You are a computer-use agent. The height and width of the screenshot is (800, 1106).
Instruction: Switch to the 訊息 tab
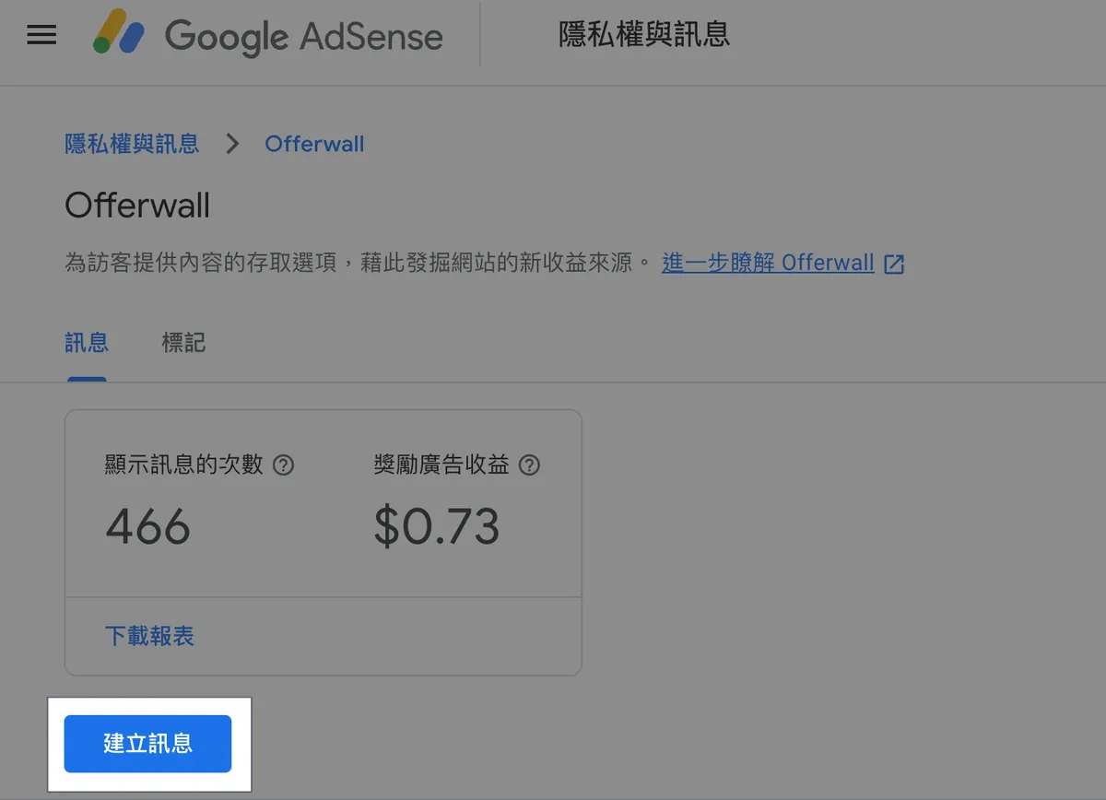tap(87, 344)
